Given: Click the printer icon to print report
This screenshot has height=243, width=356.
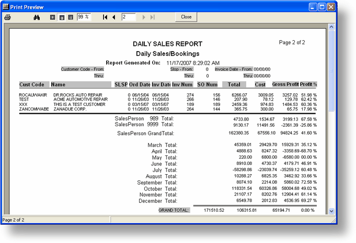Looking at the screenshot, I should pos(7,17).
